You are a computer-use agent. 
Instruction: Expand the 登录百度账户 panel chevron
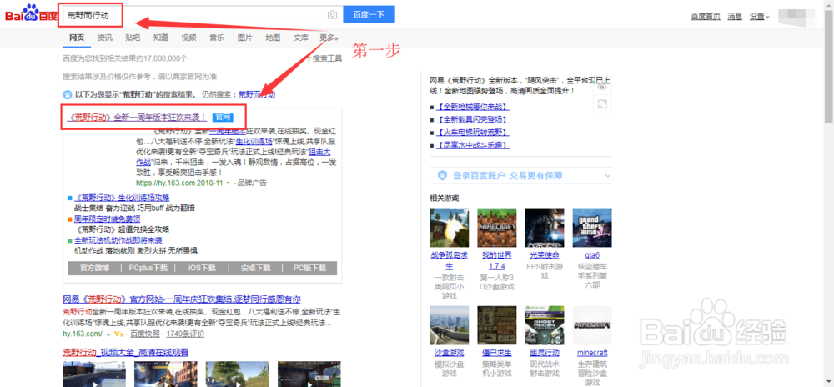tap(607, 175)
